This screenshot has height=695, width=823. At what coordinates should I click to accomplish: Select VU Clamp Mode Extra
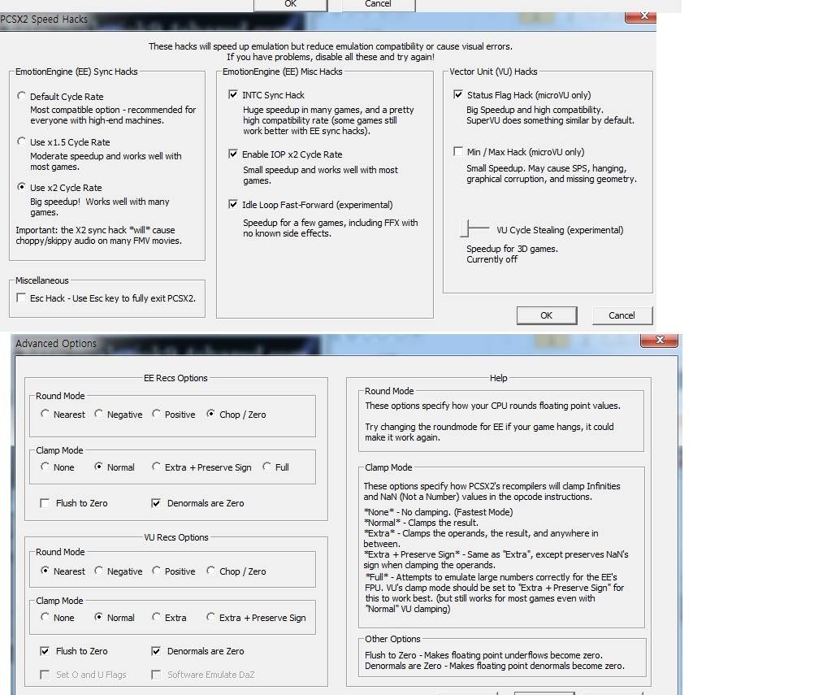click(x=157, y=617)
